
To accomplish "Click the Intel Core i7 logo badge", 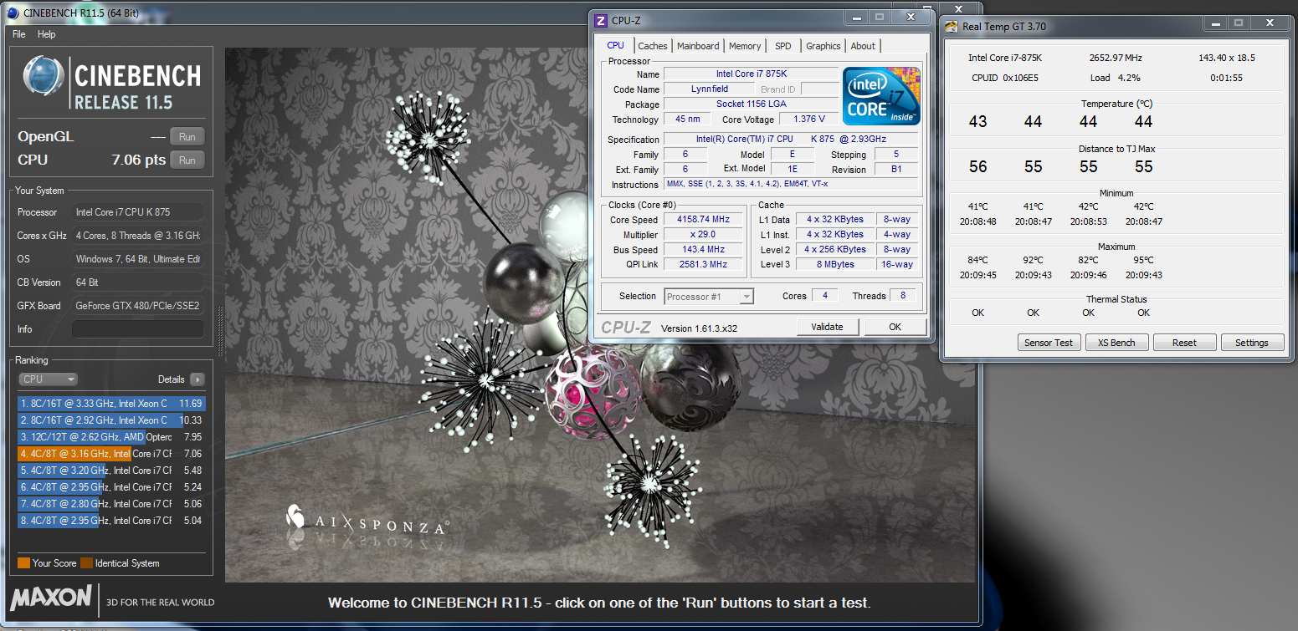I will click(x=881, y=95).
